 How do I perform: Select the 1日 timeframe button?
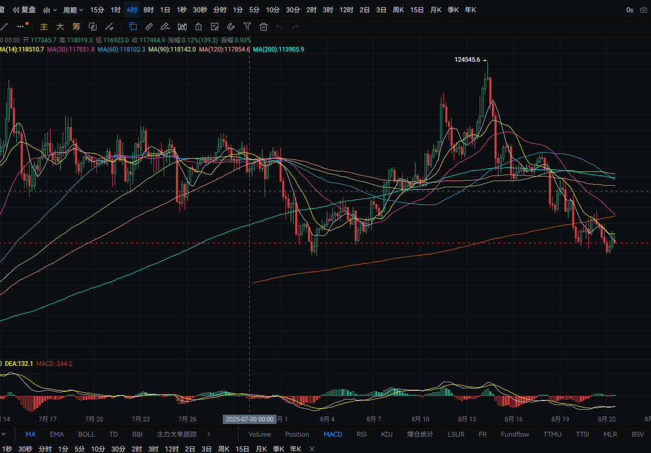pos(165,10)
